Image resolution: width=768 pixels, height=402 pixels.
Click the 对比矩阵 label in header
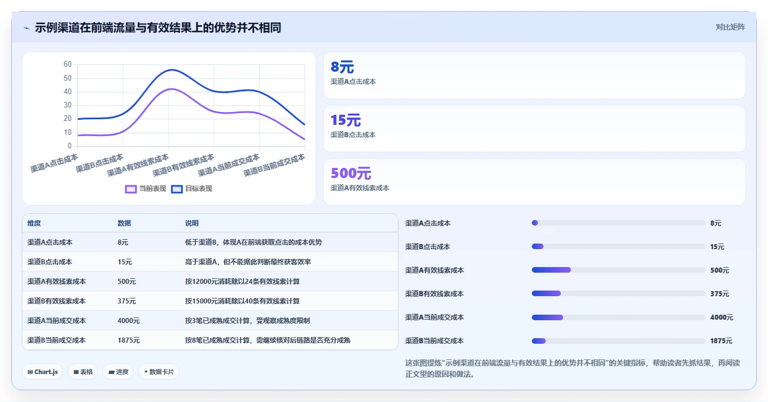pyautogui.click(x=730, y=27)
